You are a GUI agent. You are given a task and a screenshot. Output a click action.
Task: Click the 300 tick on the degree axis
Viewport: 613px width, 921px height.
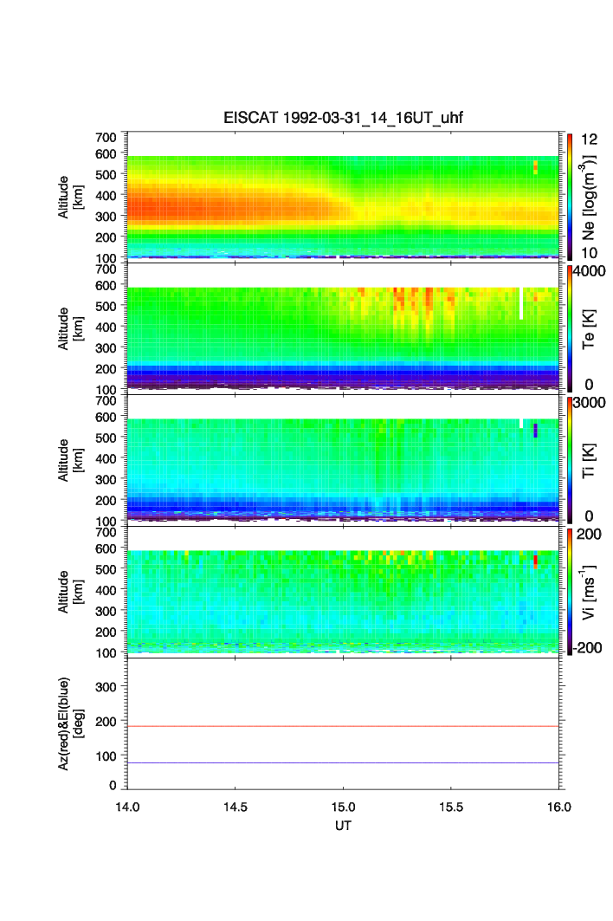(x=106, y=687)
